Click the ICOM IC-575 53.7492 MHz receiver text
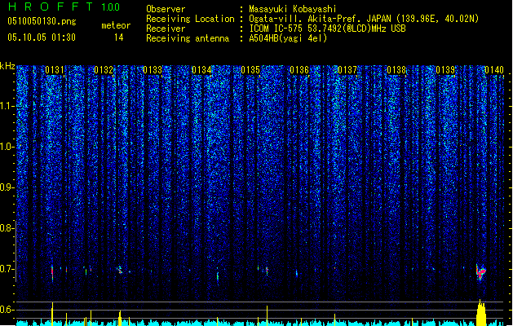 point(327,29)
